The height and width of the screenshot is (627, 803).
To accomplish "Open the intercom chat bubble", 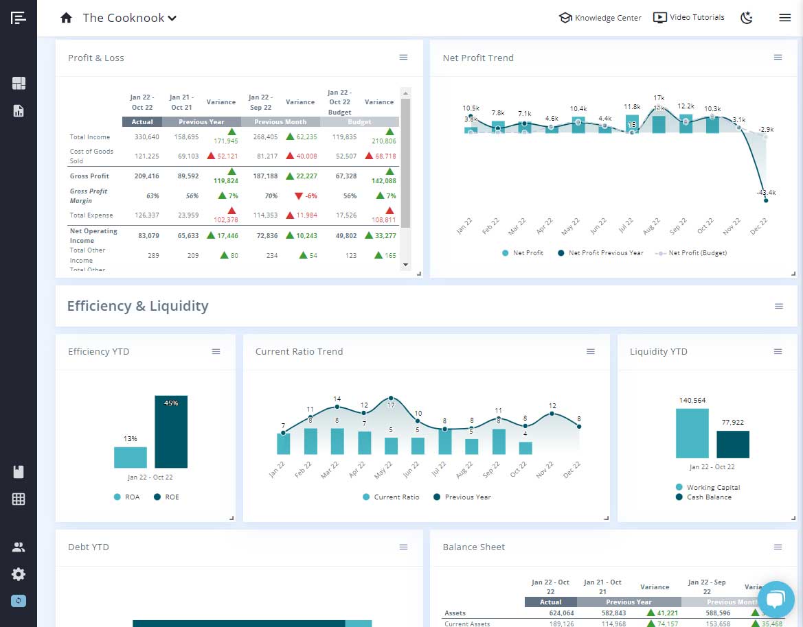I will 776,599.
